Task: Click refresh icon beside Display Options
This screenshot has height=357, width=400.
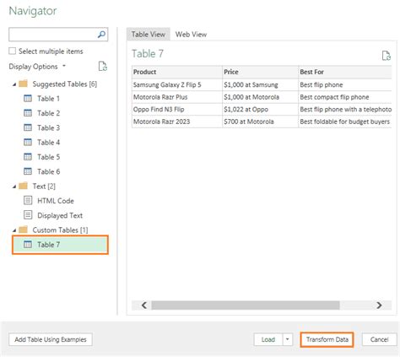Action: pos(103,67)
